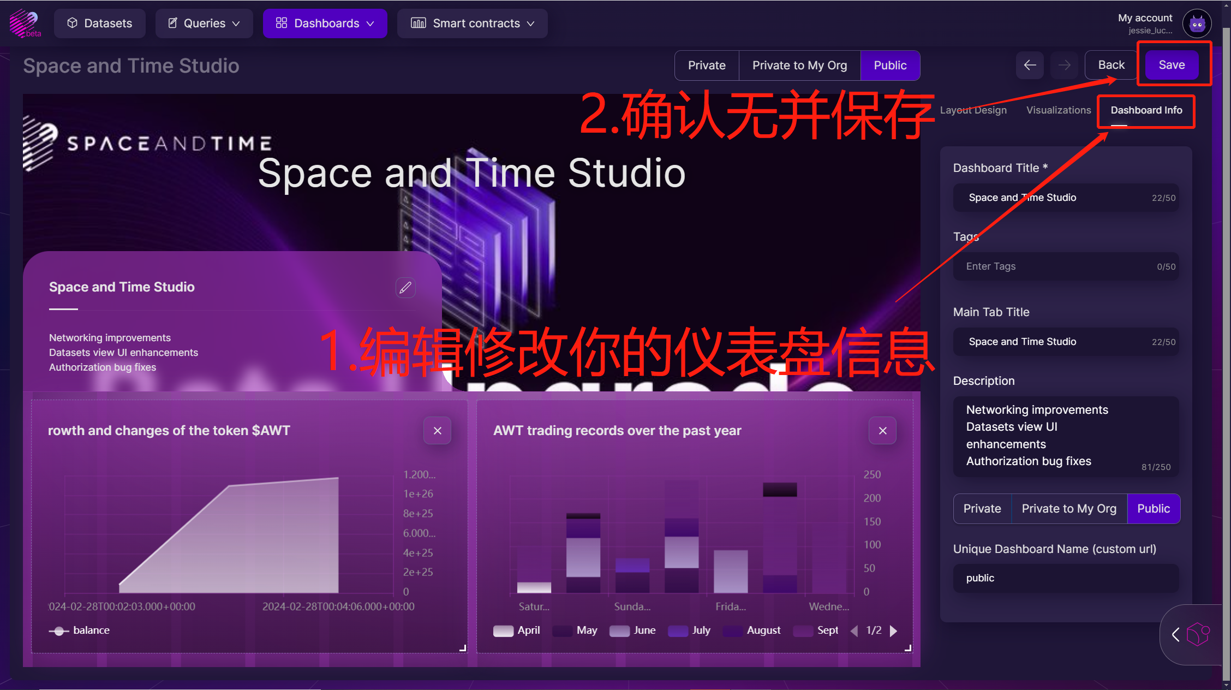This screenshot has height=690, width=1231.
Task: Click the token $AWT chart title
Action: click(x=169, y=431)
